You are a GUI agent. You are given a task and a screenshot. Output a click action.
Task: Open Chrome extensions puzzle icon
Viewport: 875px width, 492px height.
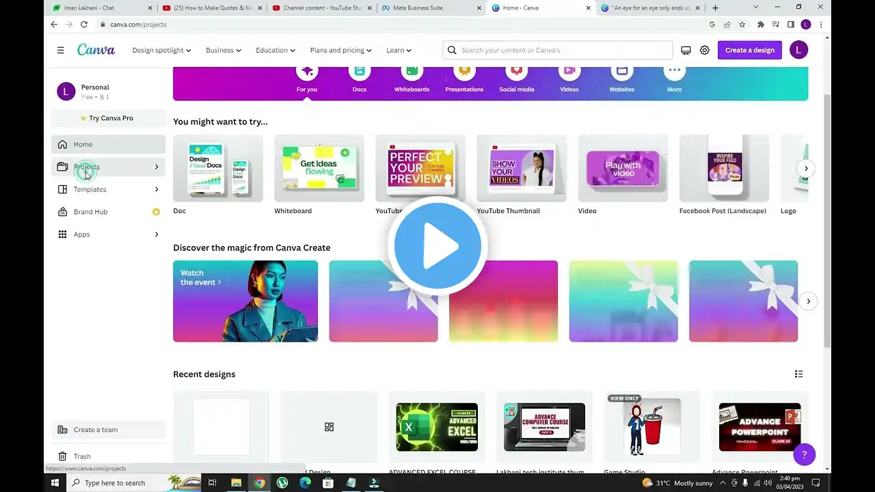click(761, 24)
